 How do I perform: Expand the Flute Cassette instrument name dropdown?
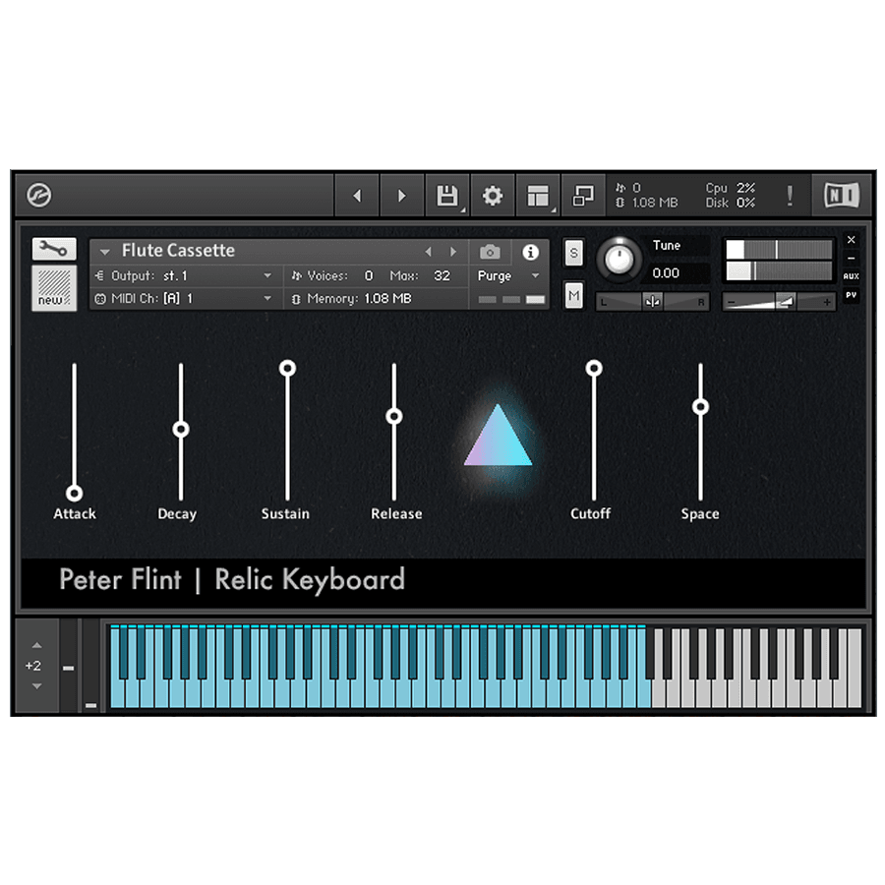[104, 252]
